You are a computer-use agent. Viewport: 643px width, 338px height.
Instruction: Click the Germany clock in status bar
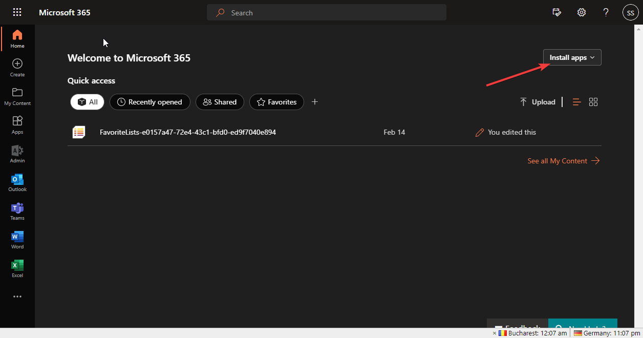pos(607,333)
